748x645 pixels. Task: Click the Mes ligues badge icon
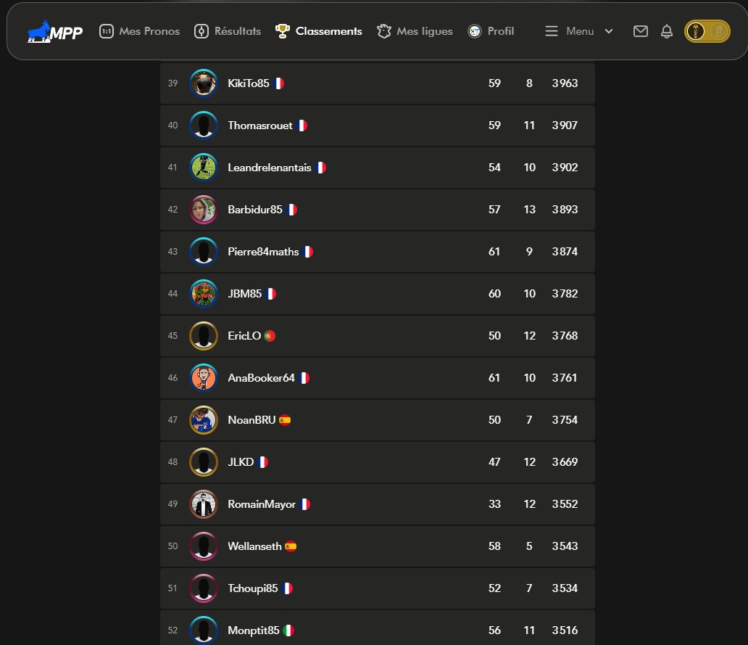pos(384,31)
